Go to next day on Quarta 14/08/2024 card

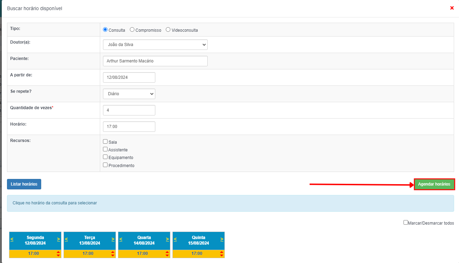(168, 239)
